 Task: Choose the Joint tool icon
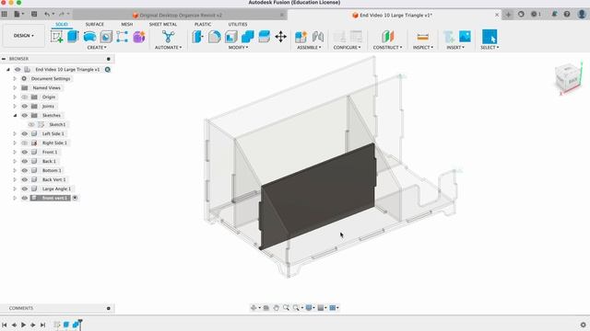pyautogui.click(x=318, y=37)
